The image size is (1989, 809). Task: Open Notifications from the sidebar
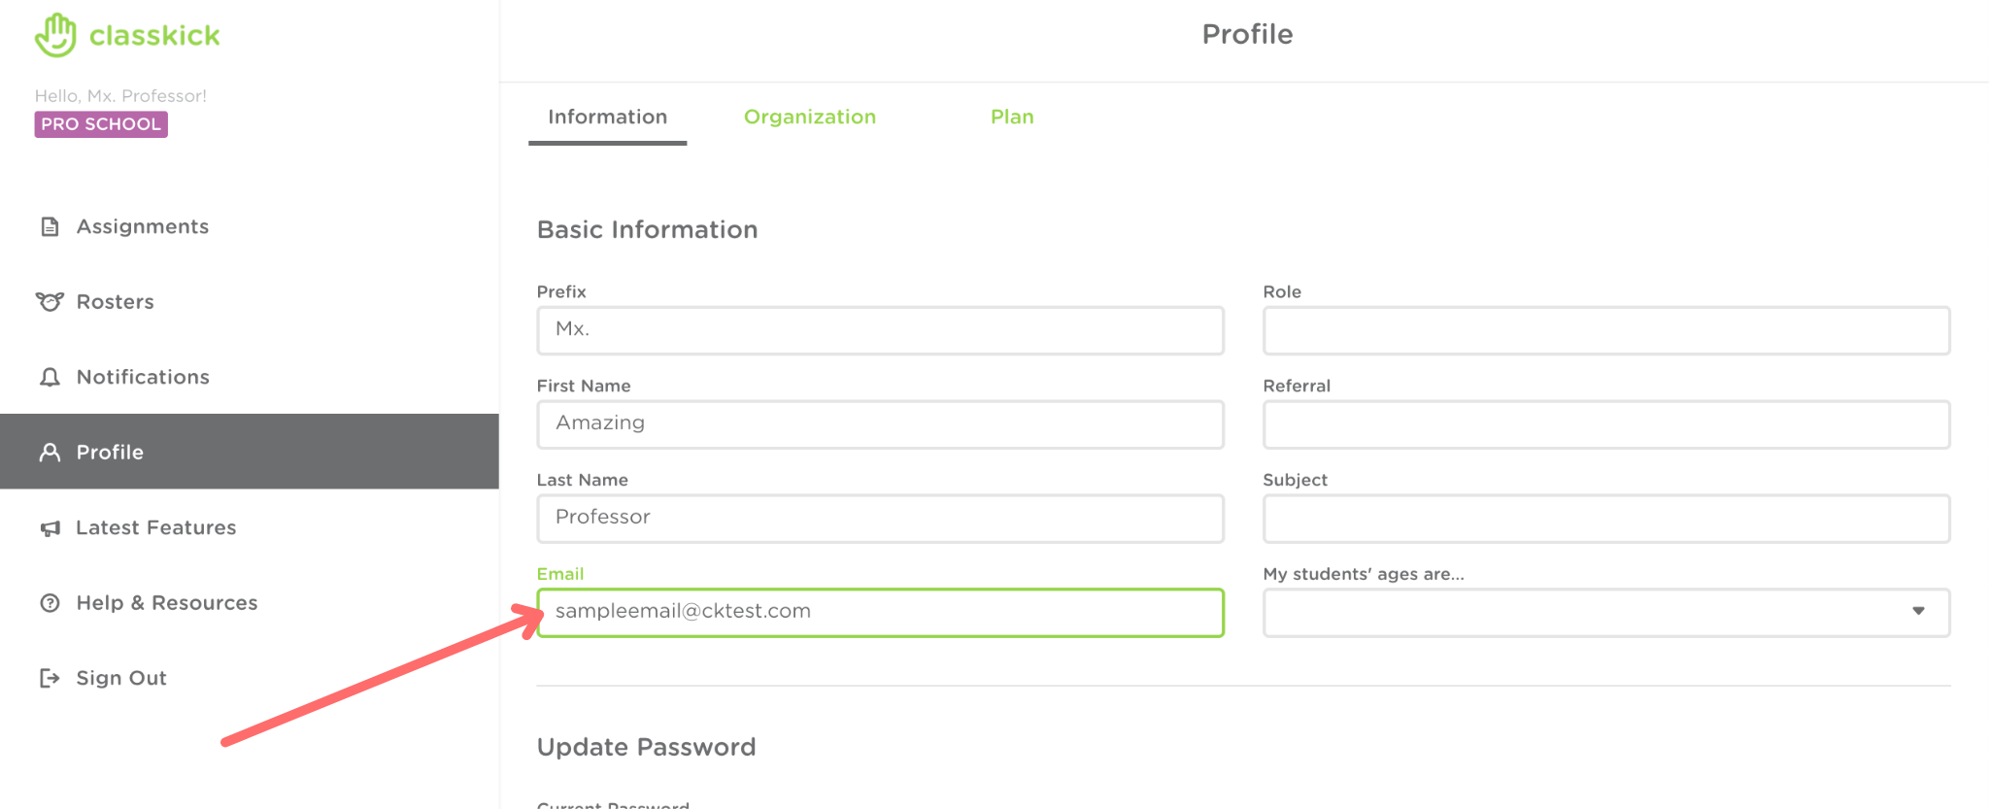pyautogui.click(x=50, y=377)
